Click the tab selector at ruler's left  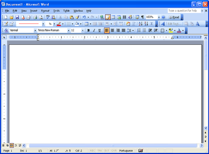[x=4, y=37]
